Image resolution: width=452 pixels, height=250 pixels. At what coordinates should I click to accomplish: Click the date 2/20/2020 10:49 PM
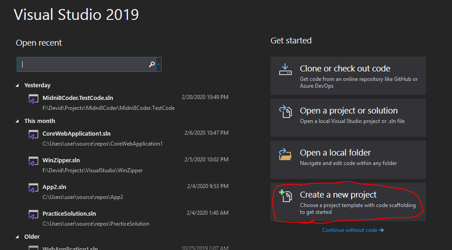click(x=205, y=97)
